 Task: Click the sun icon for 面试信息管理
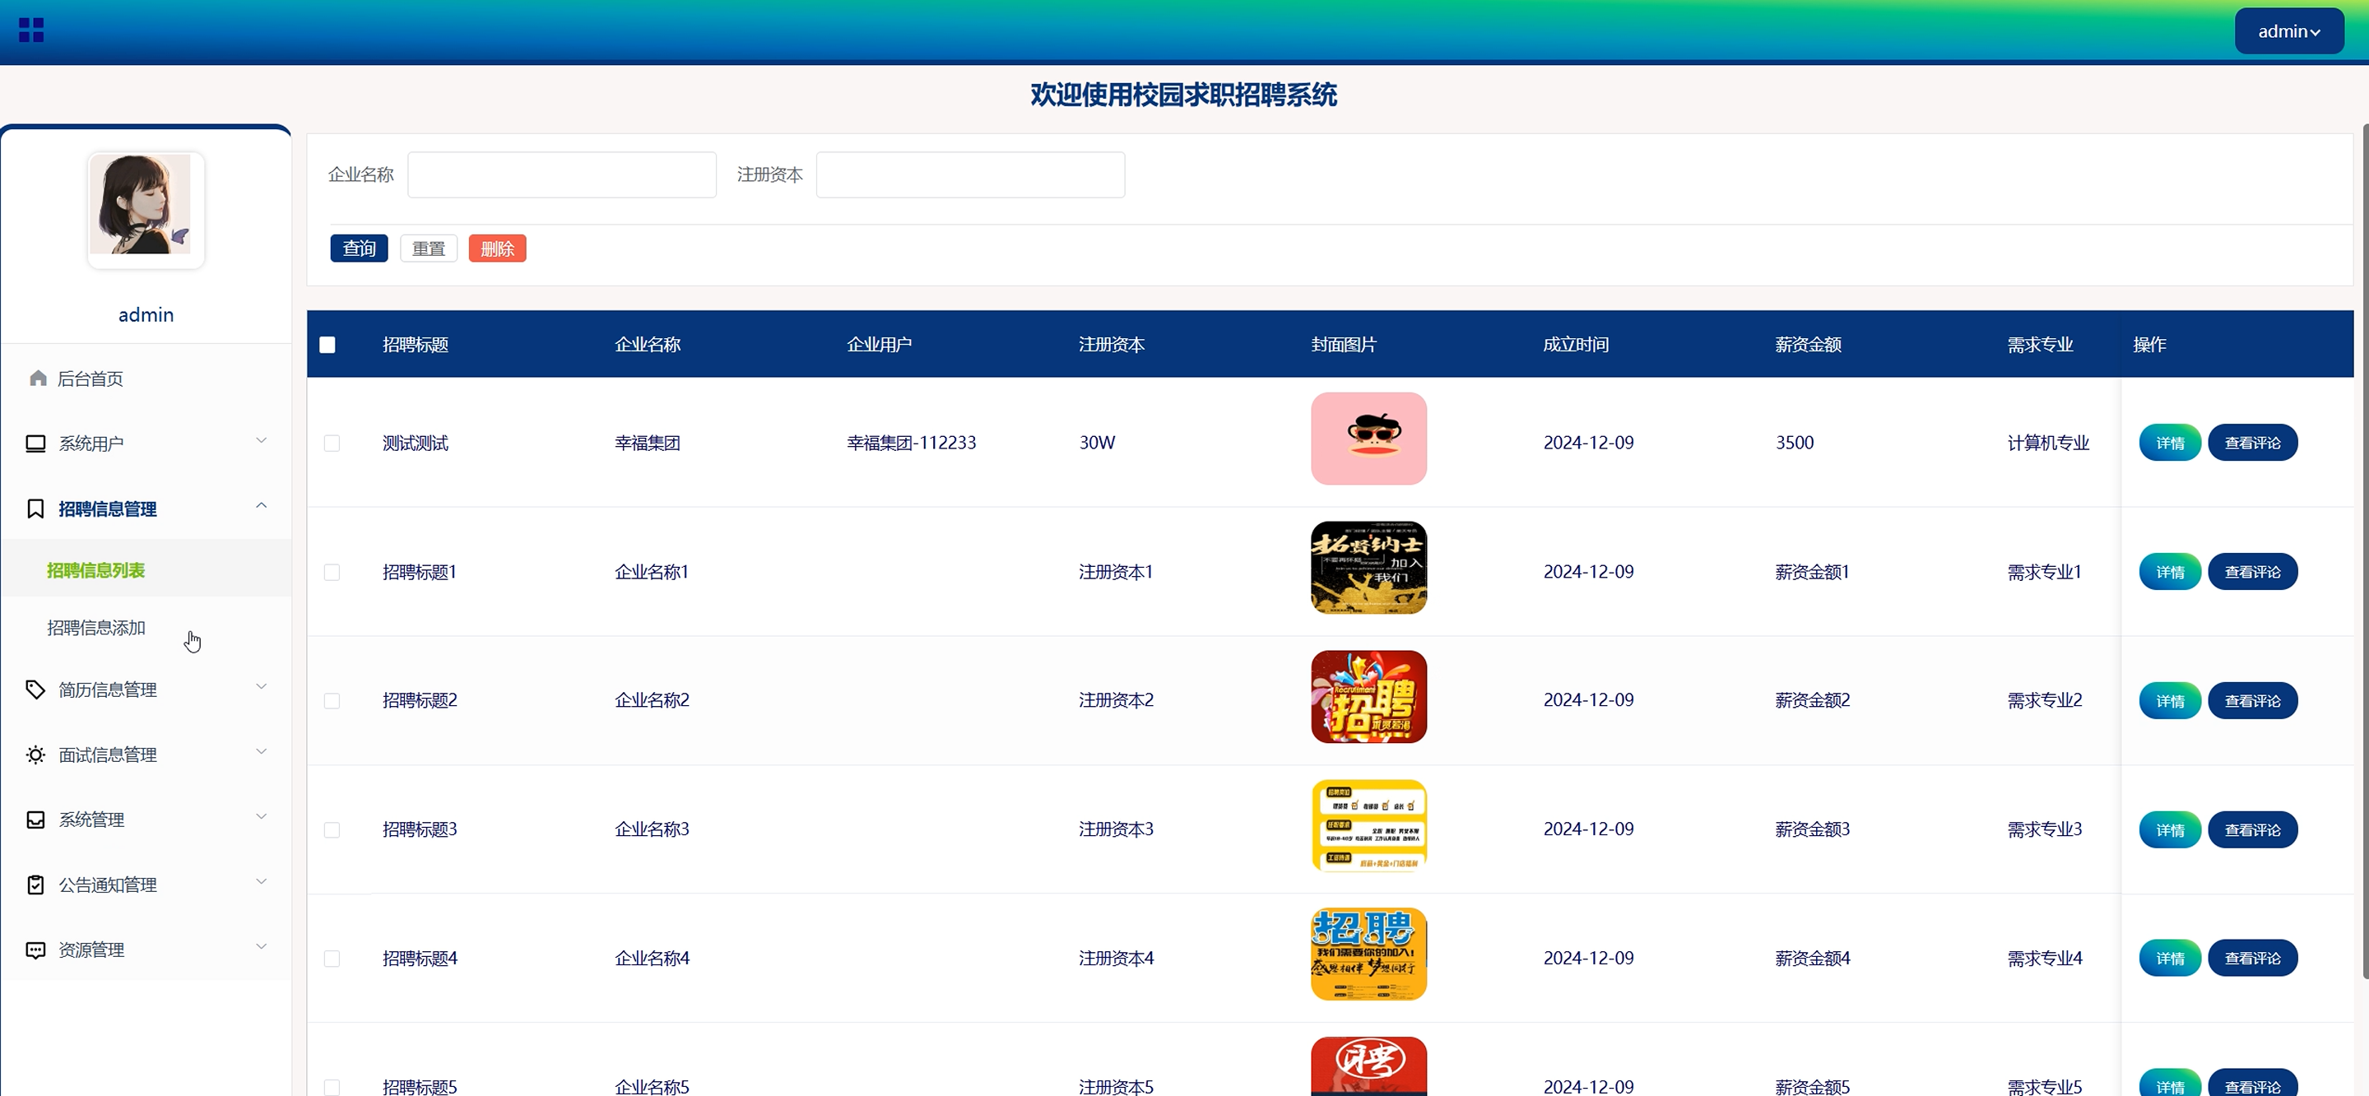coord(35,754)
